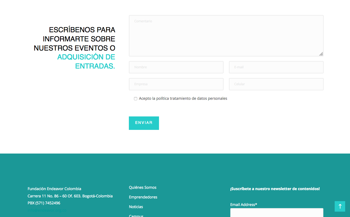
Task: Click the 'ADQUISICIÓN DE ENTRADAS' heading text
Action: [x=86, y=61]
